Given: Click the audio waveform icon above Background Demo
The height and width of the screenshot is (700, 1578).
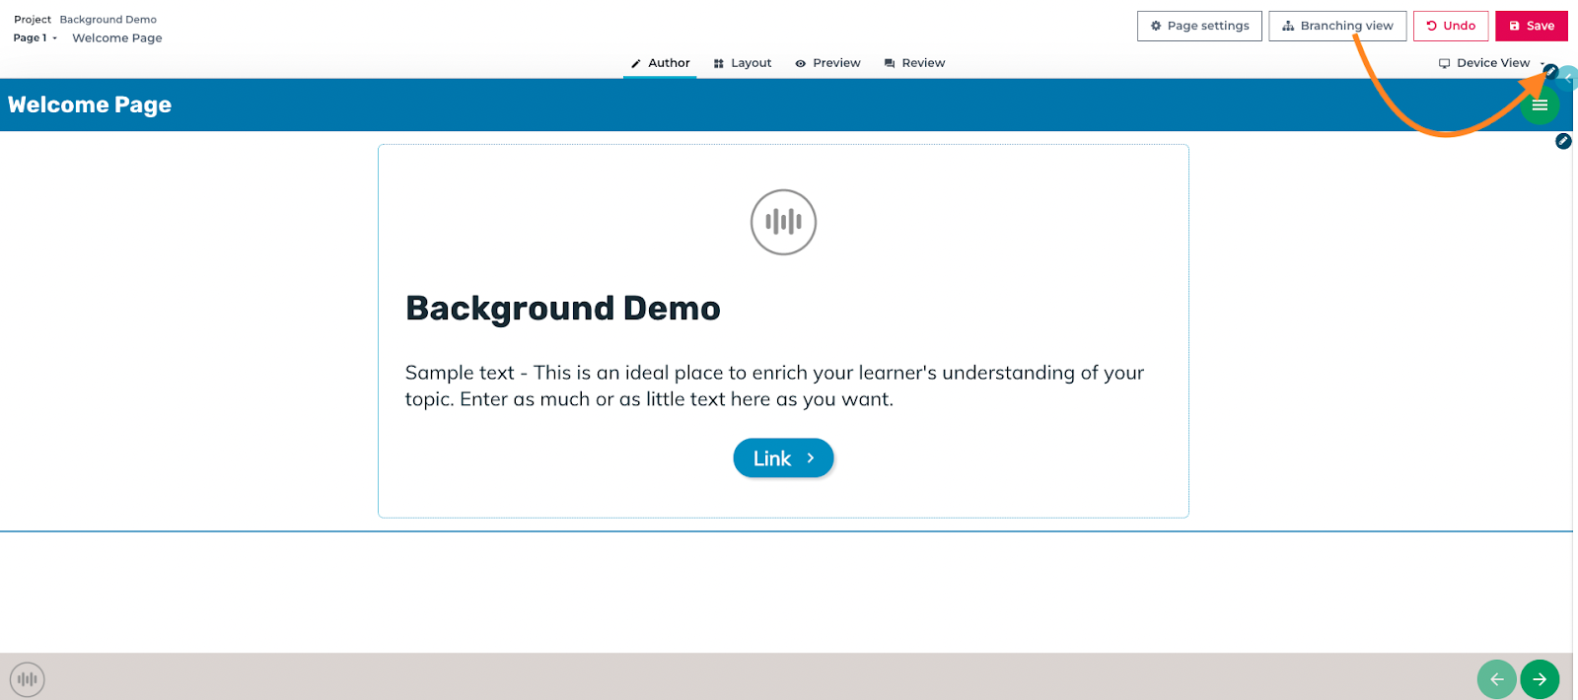Looking at the screenshot, I should 783,222.
